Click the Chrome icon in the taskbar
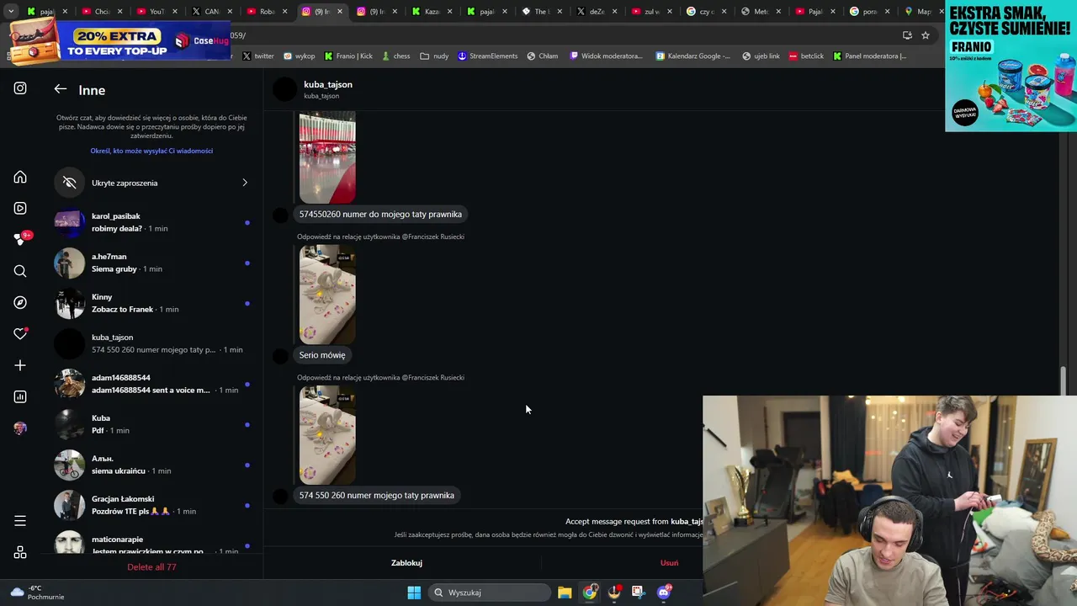Screen dimensions: 1077x606 [590, 593]
